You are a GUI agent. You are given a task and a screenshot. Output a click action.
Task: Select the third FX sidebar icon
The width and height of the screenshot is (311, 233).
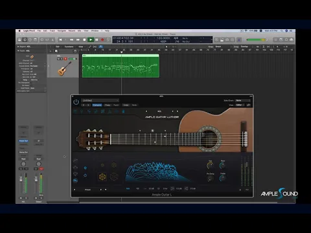pyautogui.click(x=75, y=174)
